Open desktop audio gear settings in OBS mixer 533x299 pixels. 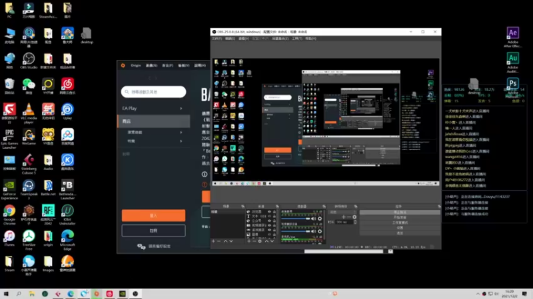[x=320, y=219]
